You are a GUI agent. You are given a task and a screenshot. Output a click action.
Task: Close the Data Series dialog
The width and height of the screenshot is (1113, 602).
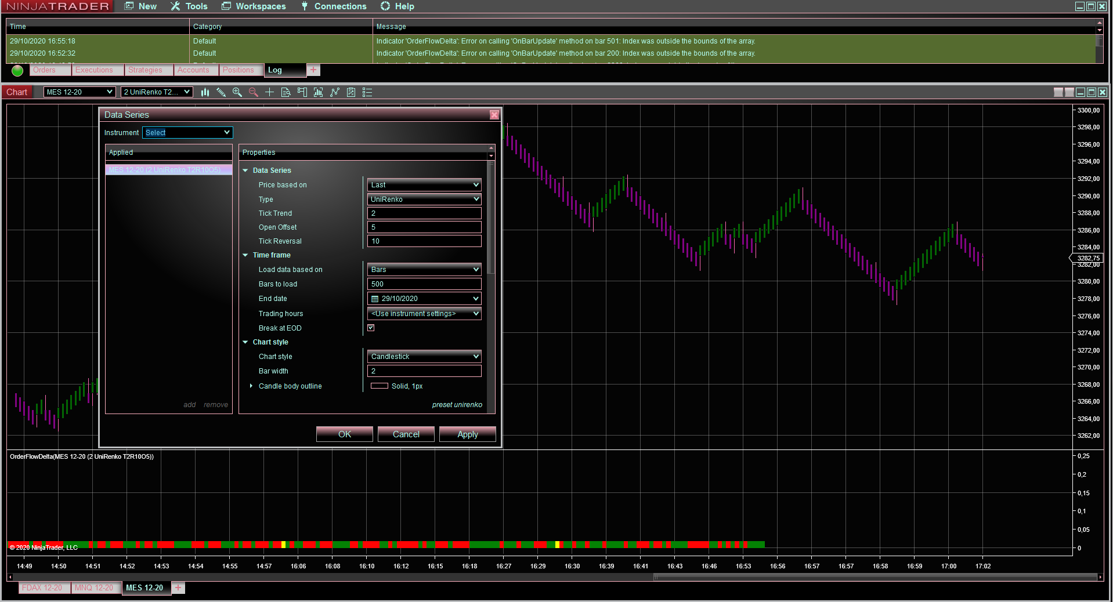coord(494,115)
